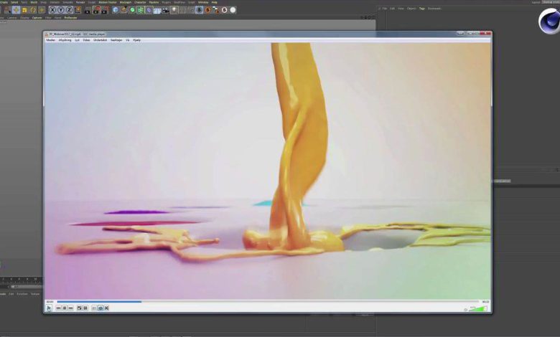Image resolution: width=560 pixels, height=337 pixels.
Task: Toggle the Y axis lock
Action: pos(61,10)
